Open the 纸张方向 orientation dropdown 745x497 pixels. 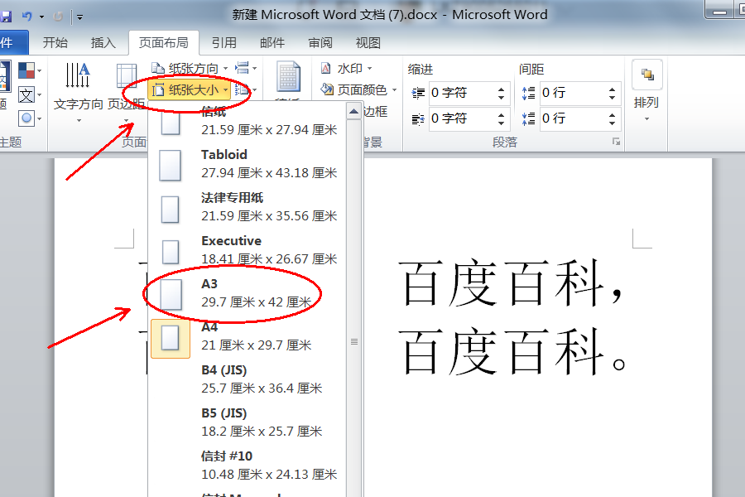[189, 69]
